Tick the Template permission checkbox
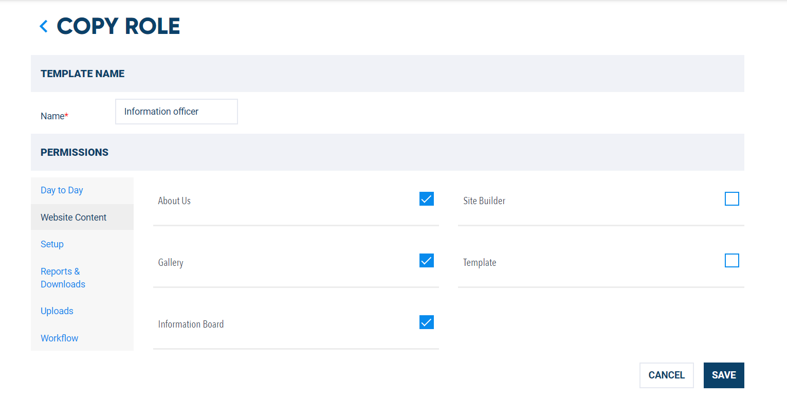The width and height of the screenshot is (787, 398). [x=732, y=260]
